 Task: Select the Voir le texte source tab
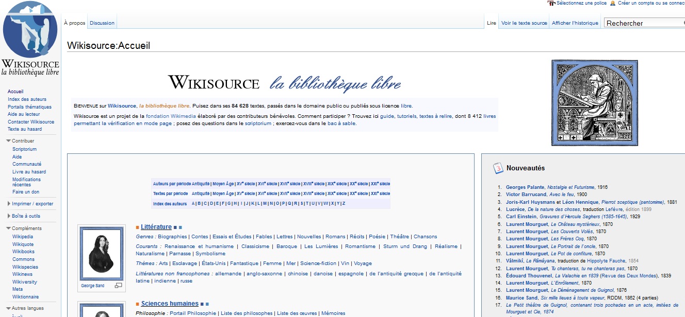524,23
